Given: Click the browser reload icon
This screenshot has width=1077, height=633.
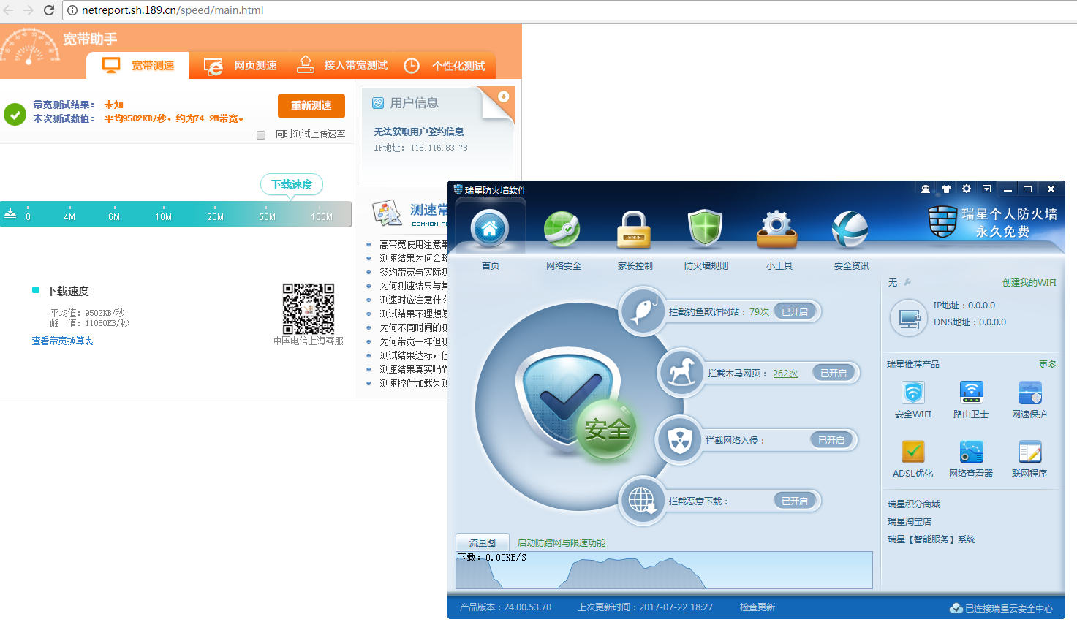Looking at the screenshot, I should 49,10.
